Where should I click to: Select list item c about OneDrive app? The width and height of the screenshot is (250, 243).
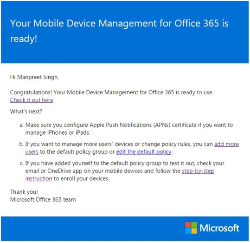pos(122,171)
